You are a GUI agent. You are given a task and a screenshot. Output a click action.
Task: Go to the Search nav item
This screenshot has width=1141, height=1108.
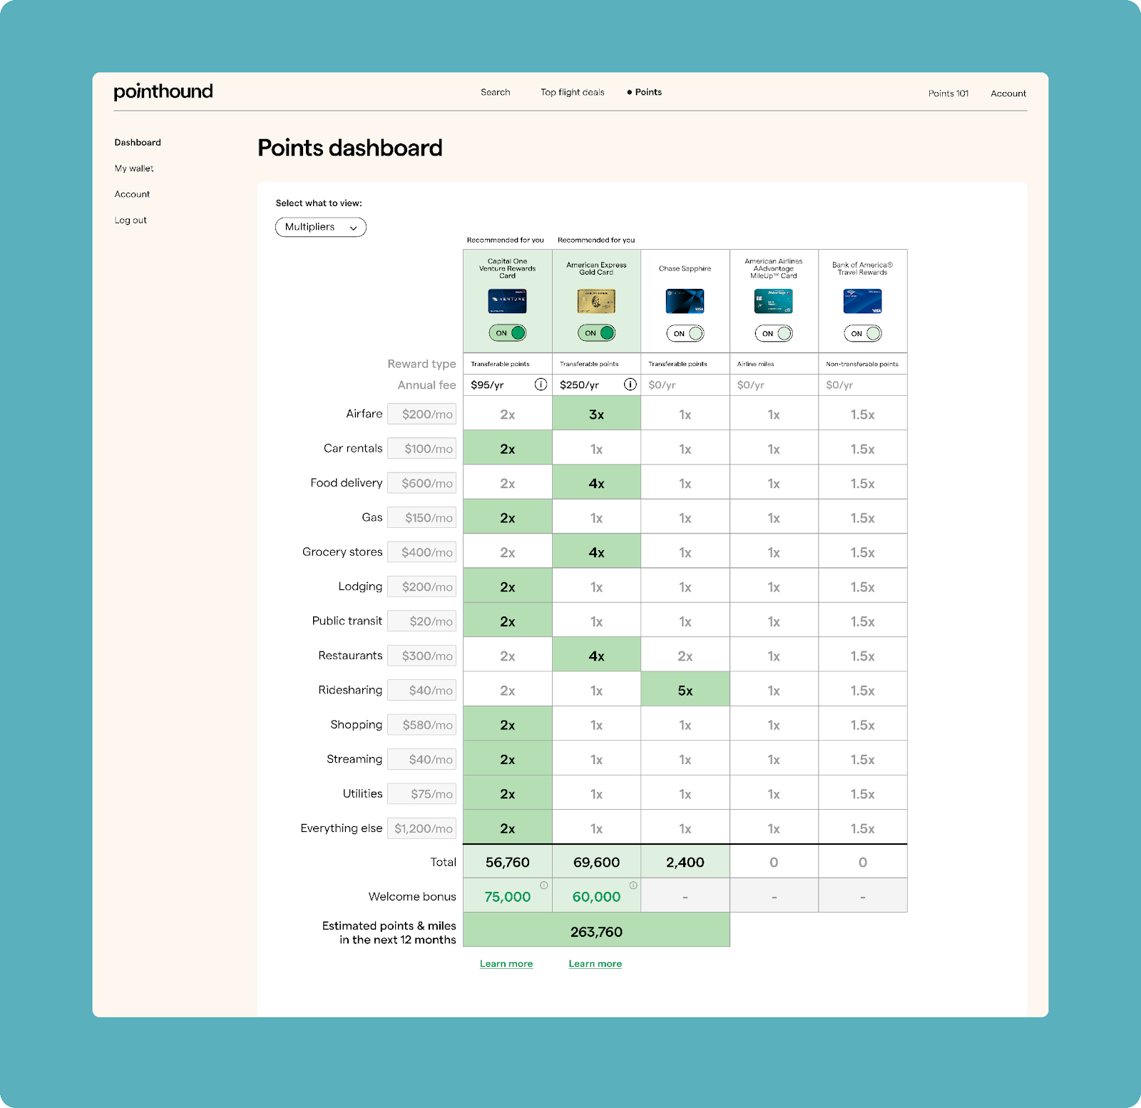[x=496, y=92]
